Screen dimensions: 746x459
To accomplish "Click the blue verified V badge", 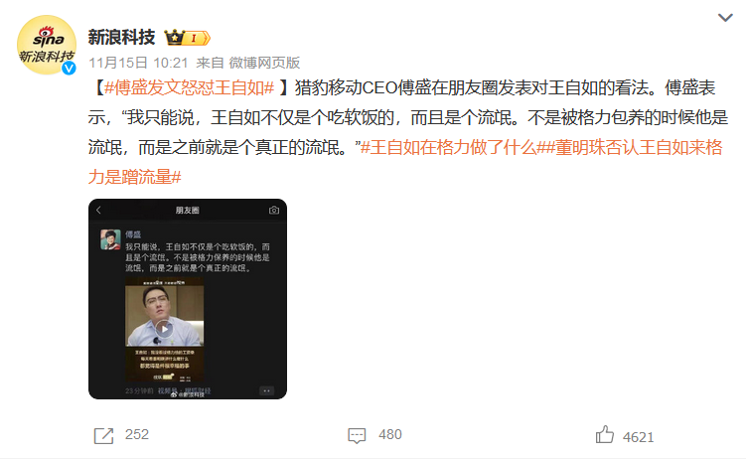I will [x=69, y=68].
